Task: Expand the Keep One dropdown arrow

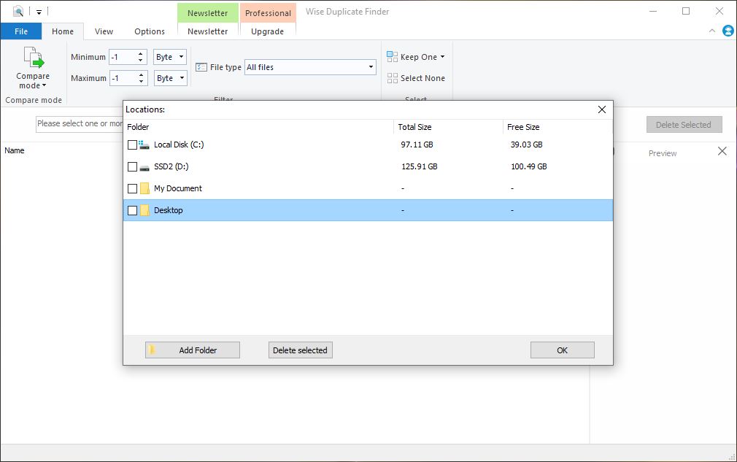Action: [x=442, y=57]
